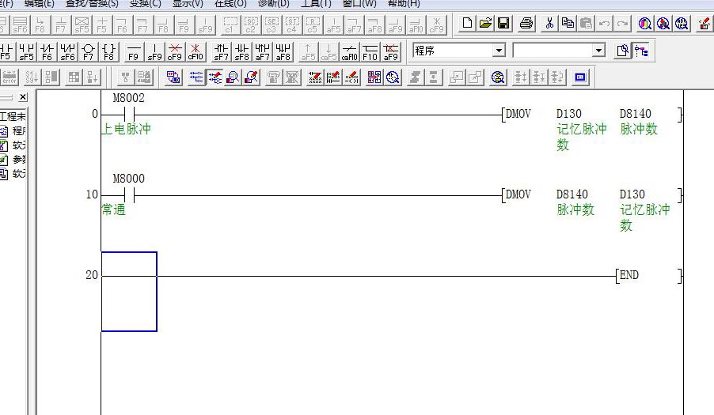Viewport: 714px width, 415px height.
Task: Open the 在线(O) menu
Action: pyautogui.click(x=230, y=4)
